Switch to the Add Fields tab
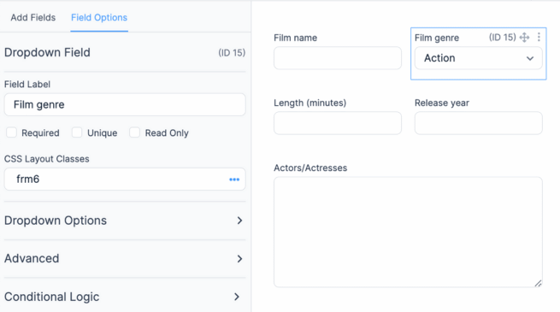This screenshot has height=312, width=560. point(32,17)
